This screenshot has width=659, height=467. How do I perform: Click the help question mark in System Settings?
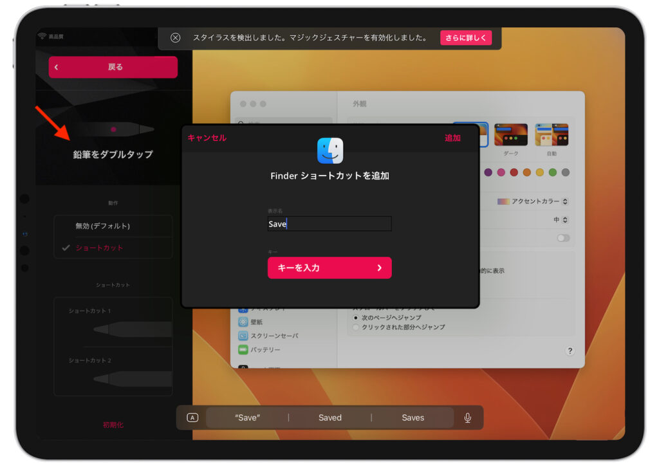pos(569,351)
